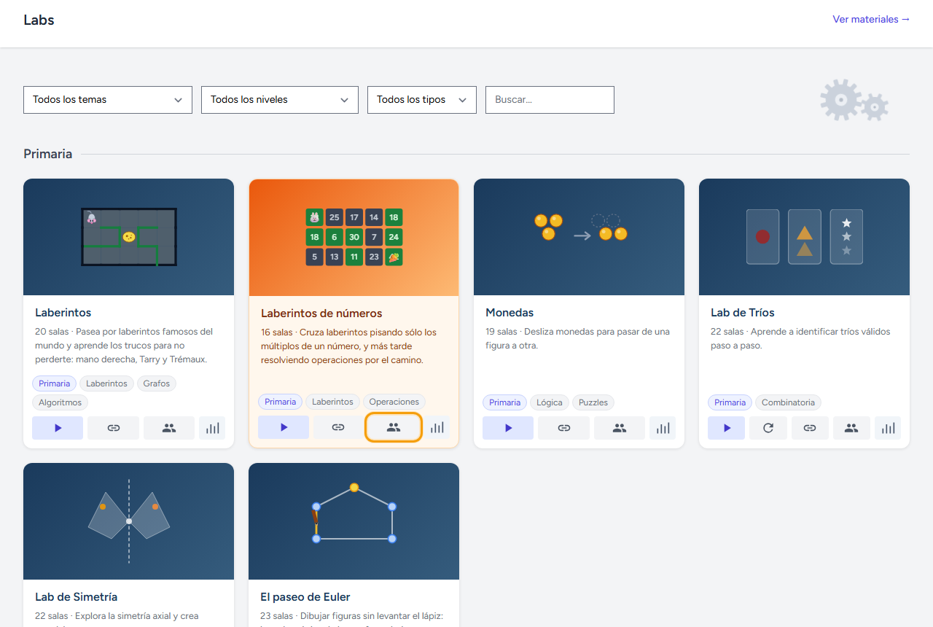Image resolution: width=933 pixels, height=627 pixels.
Task: Copy link icon on Lab de Tríos
Action: coord(810,428)
